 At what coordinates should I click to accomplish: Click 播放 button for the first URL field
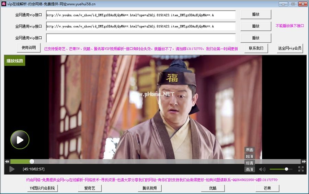(x=256, y=14)
